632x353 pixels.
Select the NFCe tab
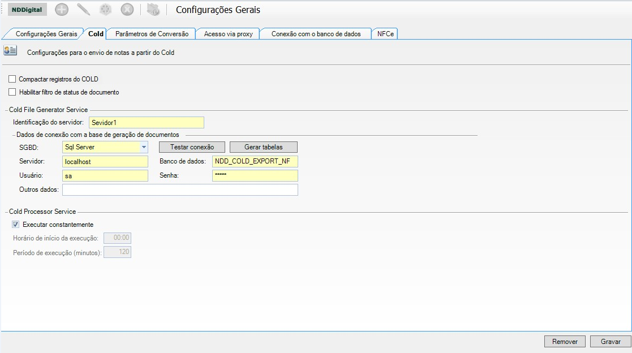[x=385, y=34]
